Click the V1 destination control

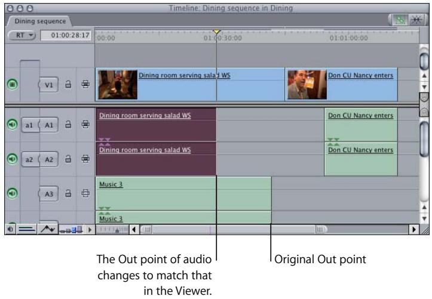48,84
